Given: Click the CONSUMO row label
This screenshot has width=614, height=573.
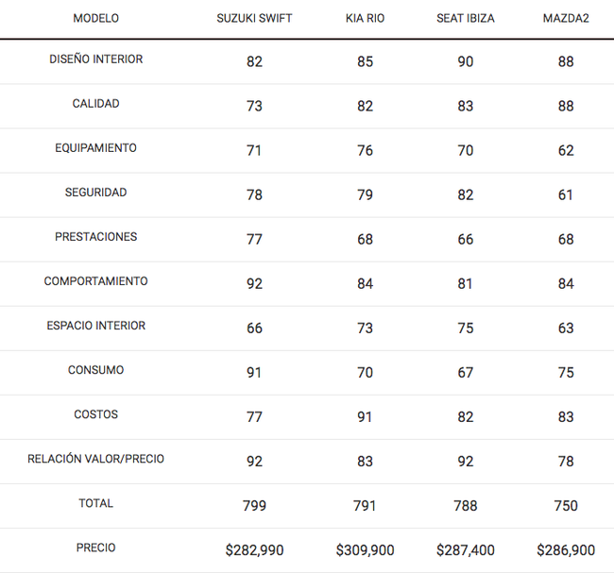Looking at the screenshot, I should pos(96,370).
